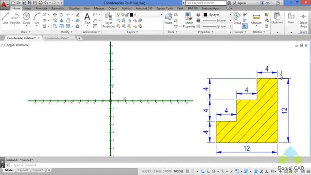Viewport: 311px width, 175px height.
Task: Open the Annotate ribbon tab
Action: coord(41,8)
